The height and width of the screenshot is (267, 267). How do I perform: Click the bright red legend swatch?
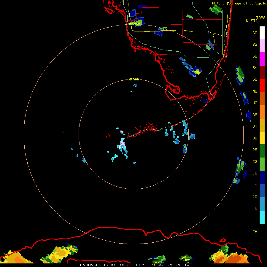(262, 85)
